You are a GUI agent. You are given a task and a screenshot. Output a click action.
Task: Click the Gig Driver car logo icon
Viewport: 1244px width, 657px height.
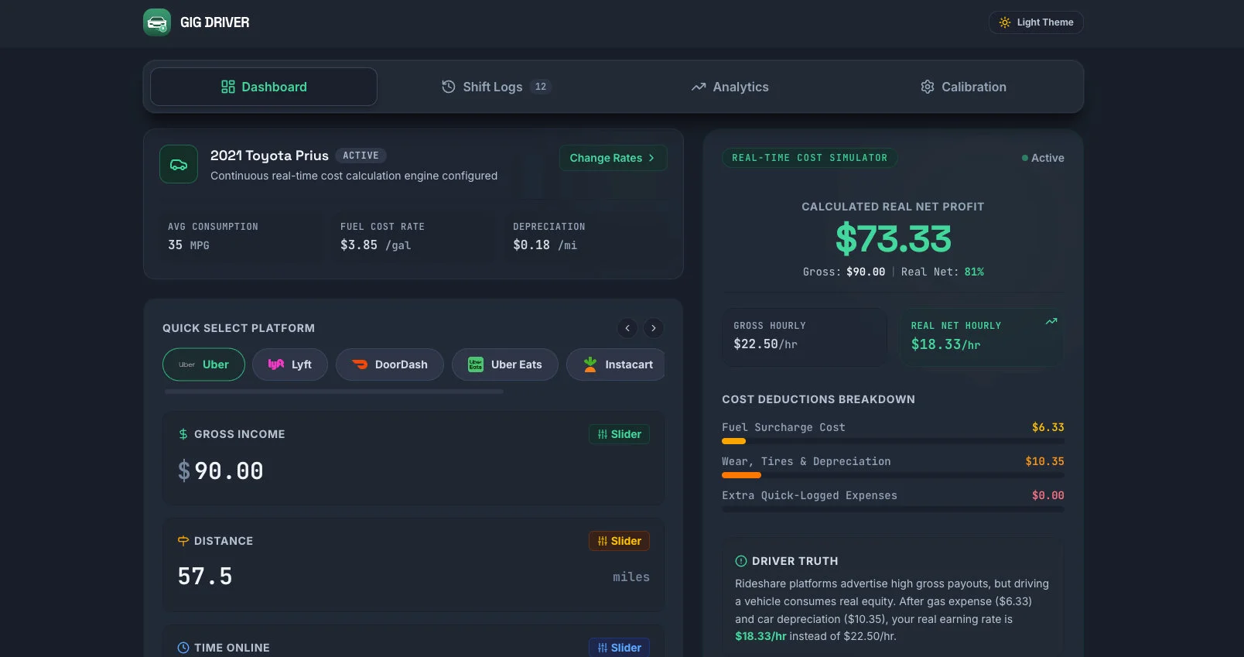click(157, 22)
